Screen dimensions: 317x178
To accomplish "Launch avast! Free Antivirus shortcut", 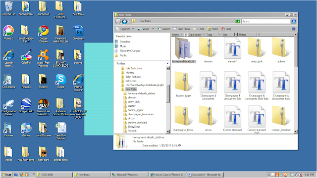I will (43, 58).
